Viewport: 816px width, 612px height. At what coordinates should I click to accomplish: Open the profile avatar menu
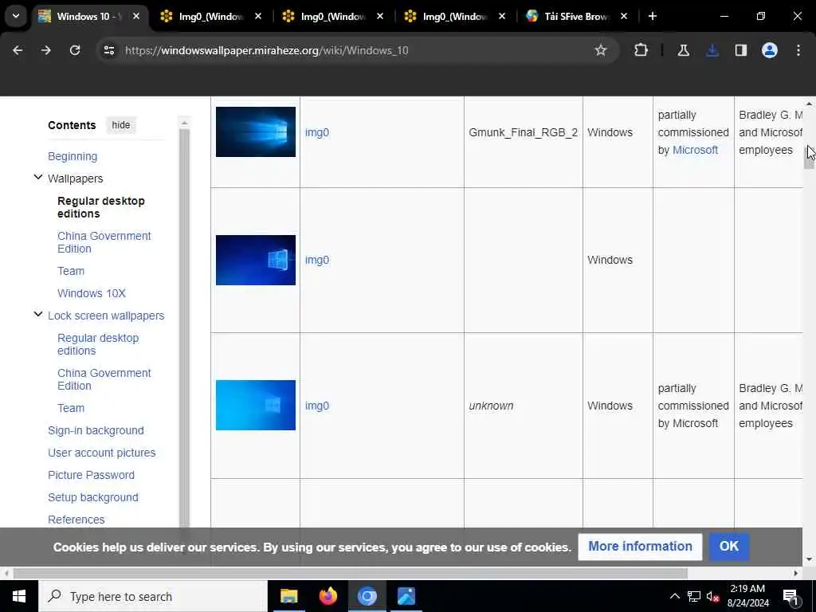click(770, 50)
